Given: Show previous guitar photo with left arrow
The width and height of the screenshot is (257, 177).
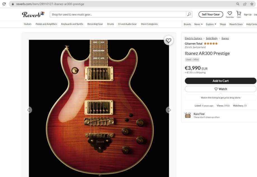Looking at the screenshot, I should 29,110.
